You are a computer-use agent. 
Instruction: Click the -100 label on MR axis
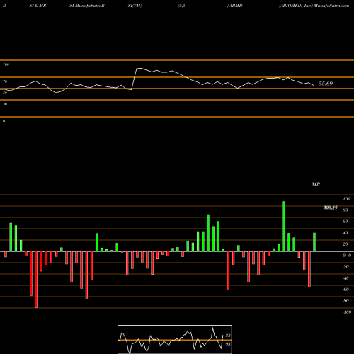347,312
